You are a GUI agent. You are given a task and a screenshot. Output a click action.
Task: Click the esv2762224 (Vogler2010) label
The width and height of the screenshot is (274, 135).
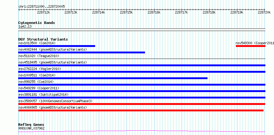[40, 69]
